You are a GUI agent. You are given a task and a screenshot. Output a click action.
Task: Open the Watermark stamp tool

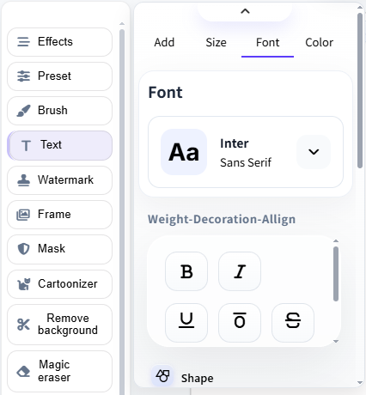(59, 180)
